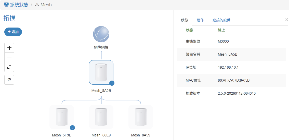Click the MAC address value 80:AF:CA:7D:8A:5B

point(233,80)
